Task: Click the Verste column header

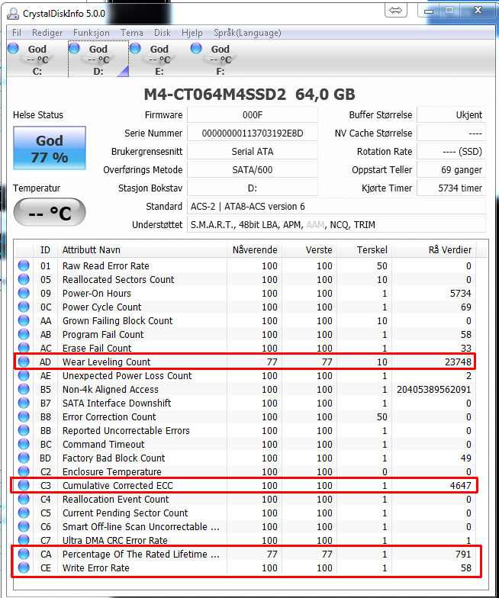Action: pos(310,250)
